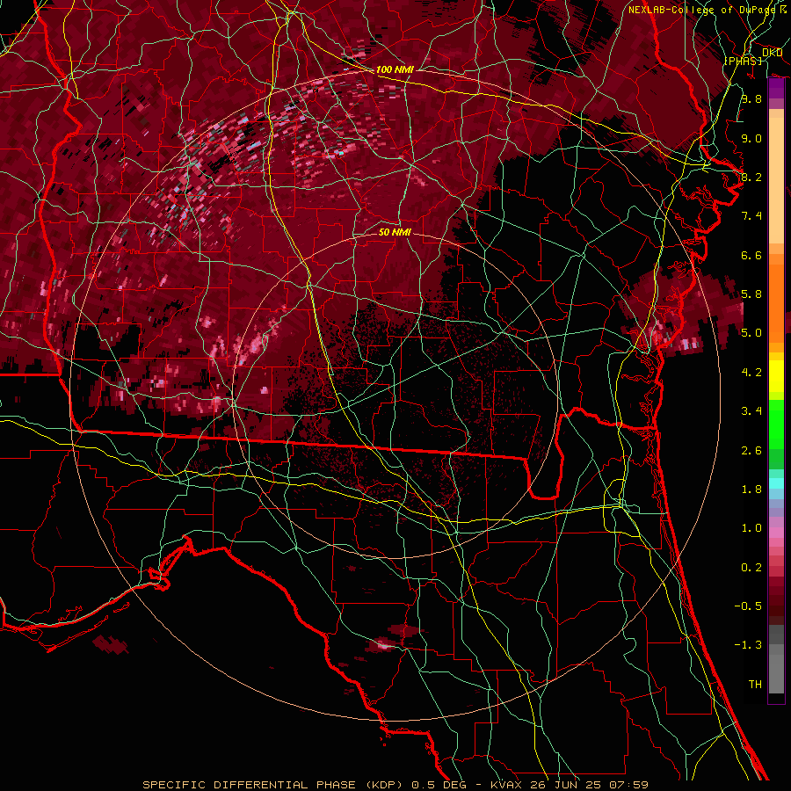
Task: Pick the orange segment of color bar
Action: tap(776, 302)
